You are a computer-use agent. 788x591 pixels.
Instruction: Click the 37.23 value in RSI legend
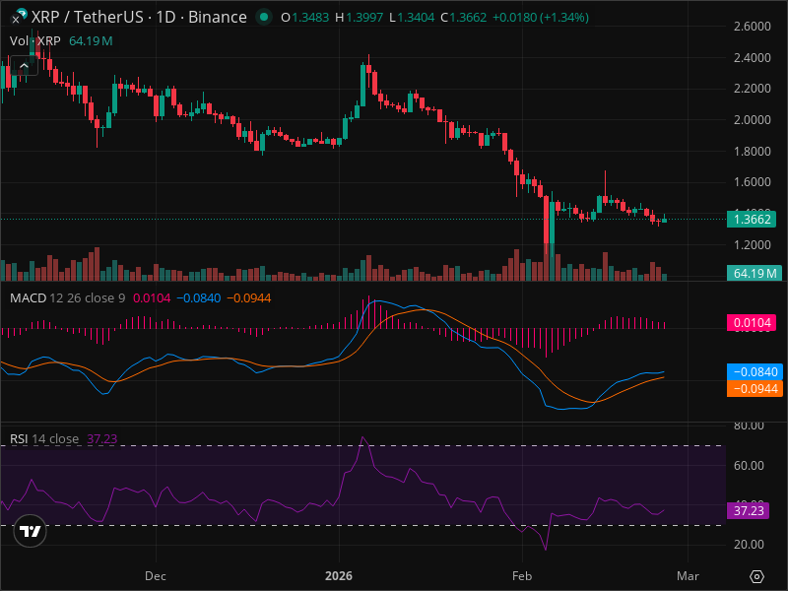[x=102, y=438]
